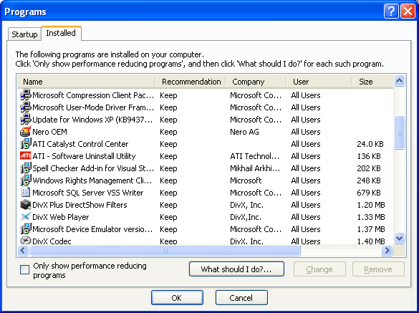Select DivX Plus DirectShow Filters icon
The width and height of the screenshot is (419, 313).
[x=26, y=205]
